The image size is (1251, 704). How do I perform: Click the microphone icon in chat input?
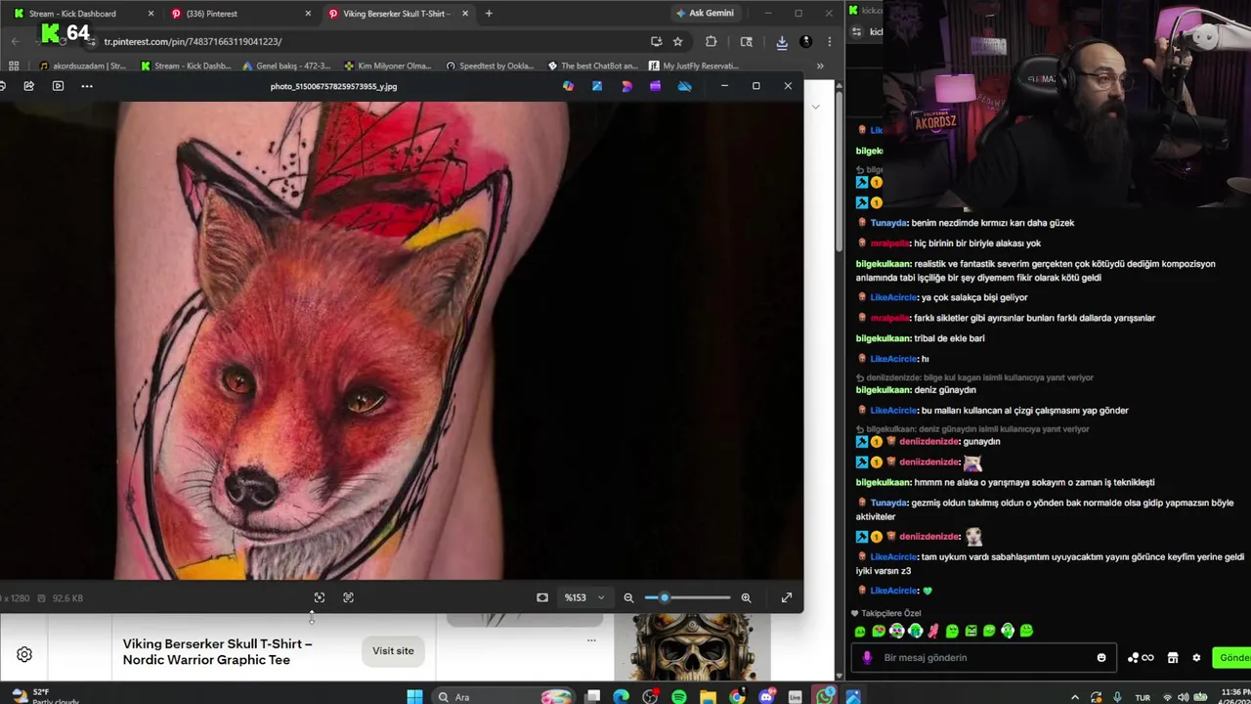click(x=867, y=658)
